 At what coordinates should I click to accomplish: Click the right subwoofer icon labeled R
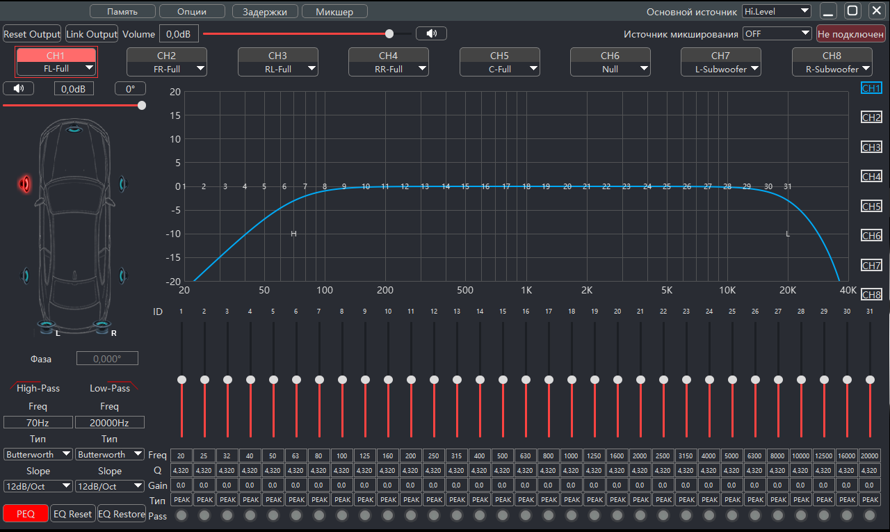coord(100,324)
